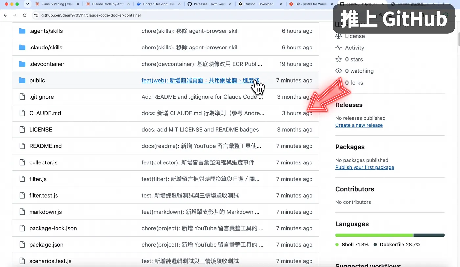Open the .claude/skills folder

pyautogui.click(x=46, y=47)
